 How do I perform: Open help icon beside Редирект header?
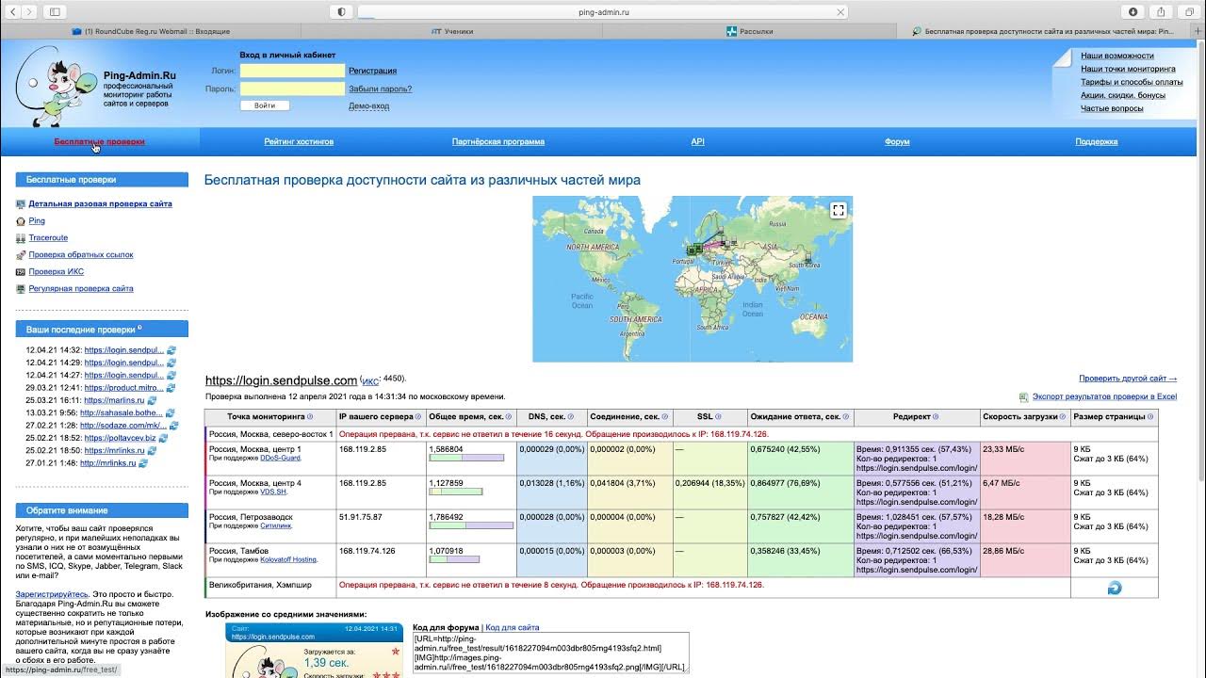(937, 416)
